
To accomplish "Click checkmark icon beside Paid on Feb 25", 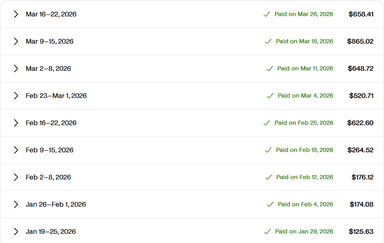I will pyautogui.click(x=267, y=123).
